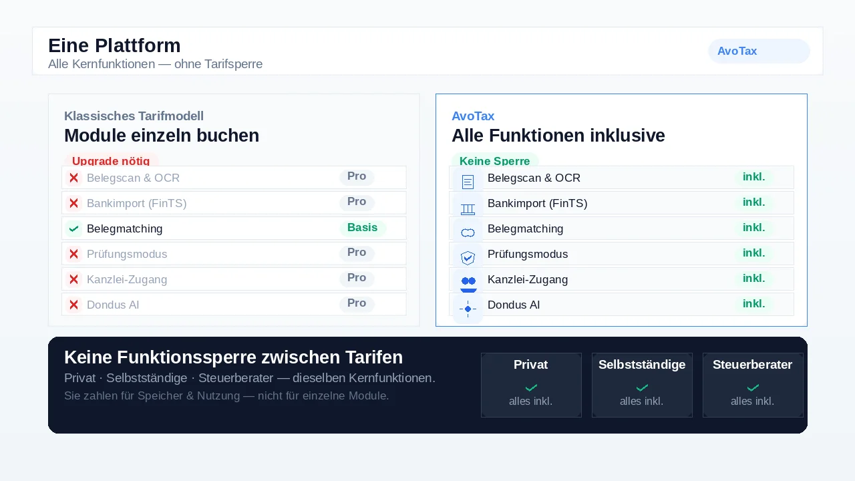The height and width of the screenshot is (481, 855).
Task: Click 'Belegscan & OCR' text in left list
Action: coord(133,178)
